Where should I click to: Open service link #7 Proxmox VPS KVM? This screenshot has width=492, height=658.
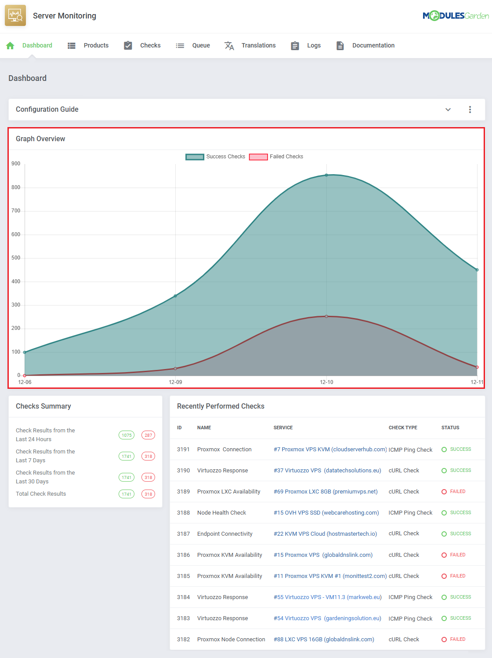[x=330, y=450]
